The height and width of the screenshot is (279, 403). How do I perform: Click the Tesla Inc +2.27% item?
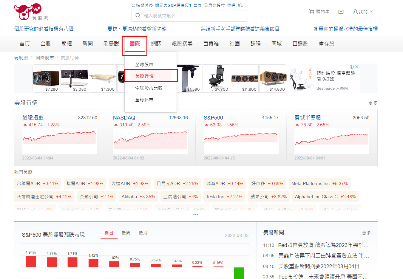[x=224, y=196]
